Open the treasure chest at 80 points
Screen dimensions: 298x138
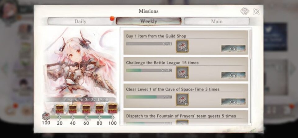99,109
